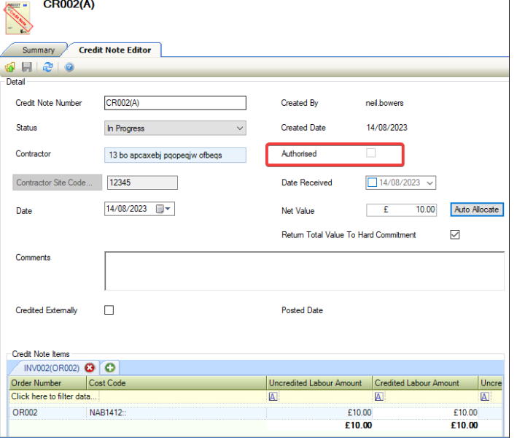Expand the Date Received dropdown
This screenshot has width=517, height=438.
tap(429, 182)
